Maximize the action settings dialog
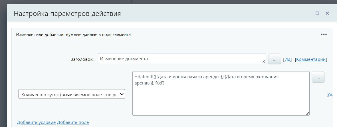This screenshot has height=127, width=337. 317,13
